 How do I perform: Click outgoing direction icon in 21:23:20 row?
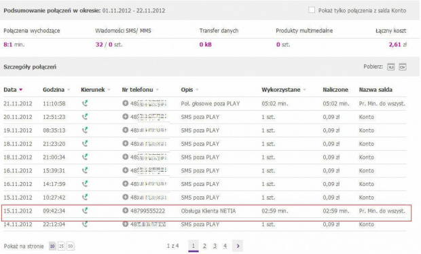85,144
